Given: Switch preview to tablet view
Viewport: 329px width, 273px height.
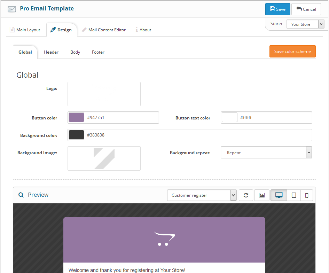Looking at the screenshot, I should tap(294, 195).
